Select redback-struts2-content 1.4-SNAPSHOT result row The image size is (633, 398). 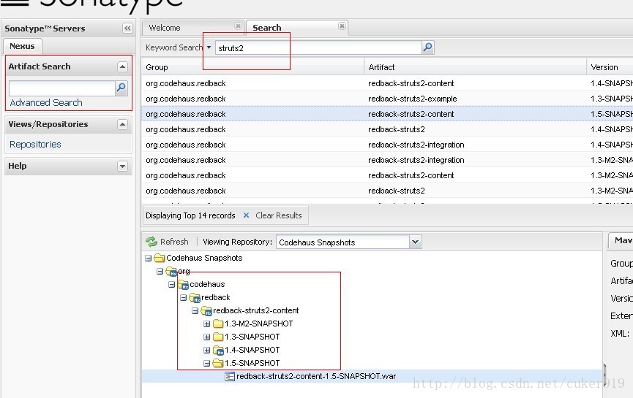pyautogui.click(x=387, y=83)
